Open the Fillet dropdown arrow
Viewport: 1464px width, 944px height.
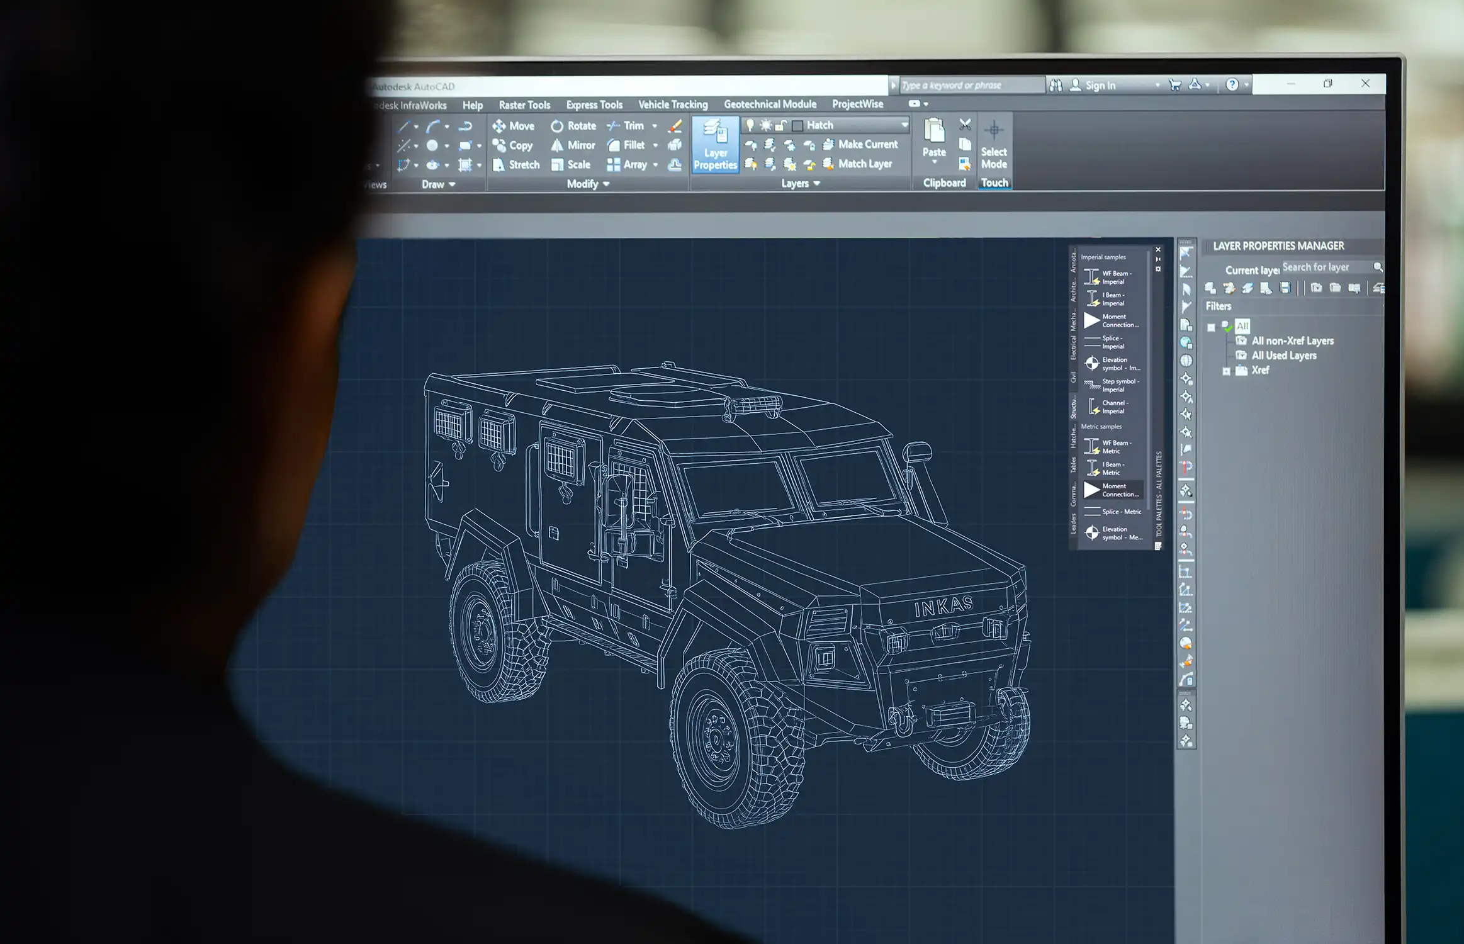click(x=655, y=146)
